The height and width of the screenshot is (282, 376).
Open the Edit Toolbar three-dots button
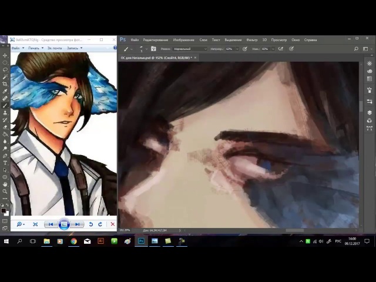click(x=5, y=199)
